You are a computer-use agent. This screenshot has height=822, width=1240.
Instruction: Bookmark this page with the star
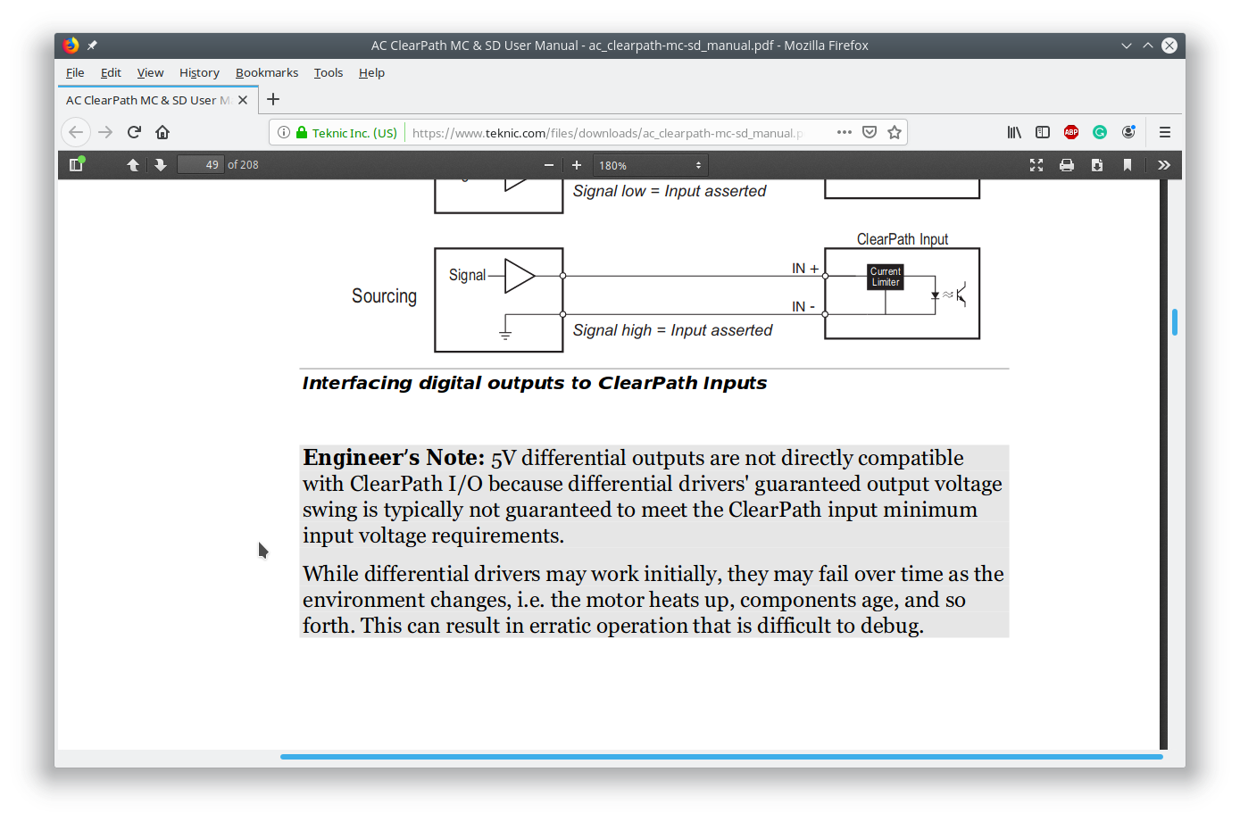tap(895, 132)
